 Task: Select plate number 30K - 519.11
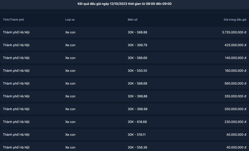click(x=136, y=135)
